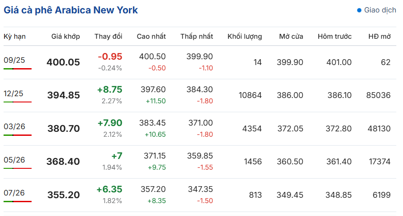Image resolution: width=403 pixels, height=216 pixels.
Task: Click the +8.75 change value
Action: tap(110, 90)
